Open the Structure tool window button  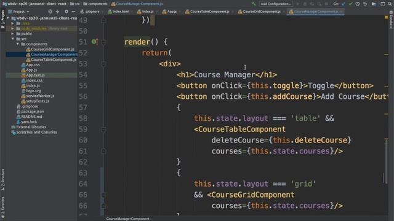2,179
